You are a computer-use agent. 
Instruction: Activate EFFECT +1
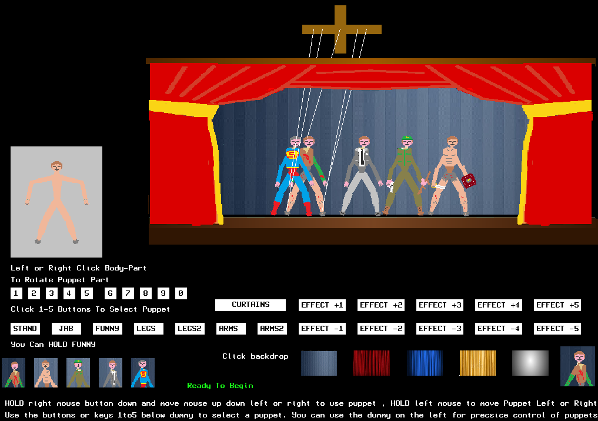pos(322,305)
